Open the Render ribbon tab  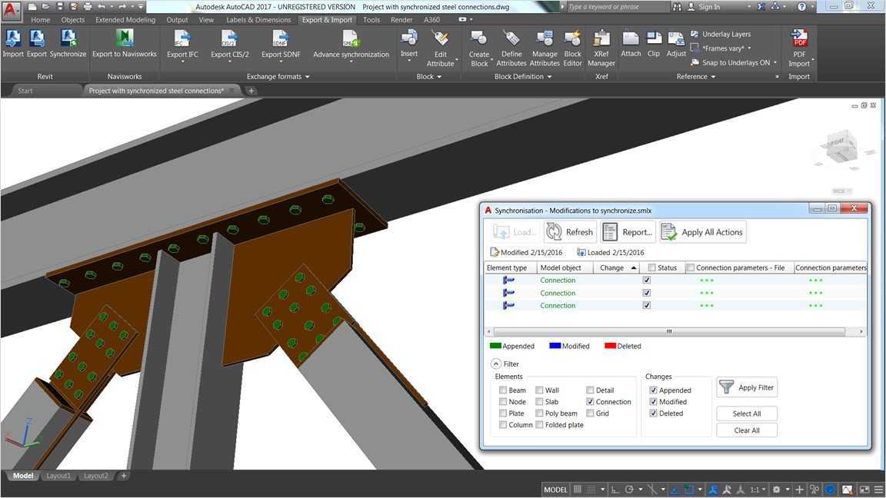click(401, 20)
